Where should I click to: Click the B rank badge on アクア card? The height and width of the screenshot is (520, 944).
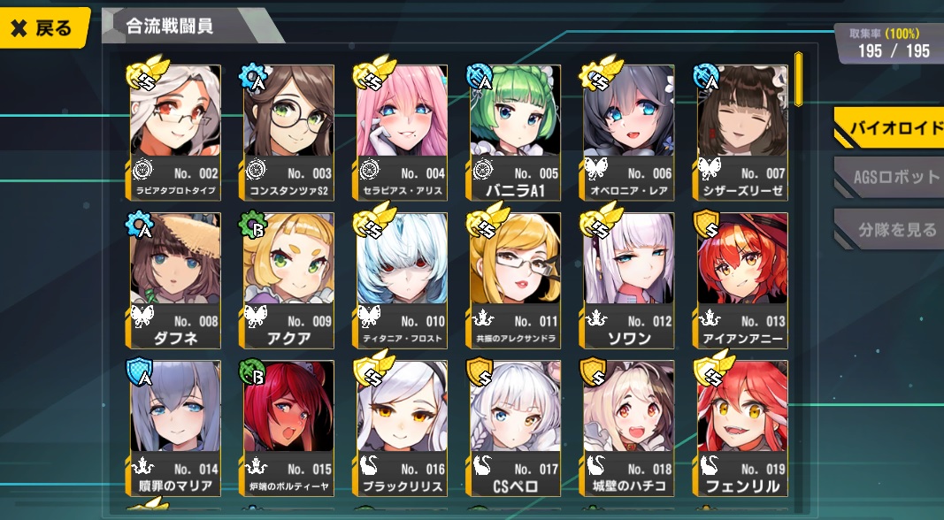coord(253,223)
